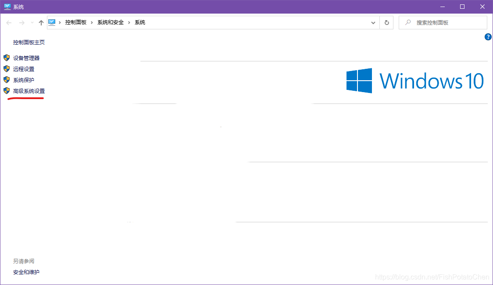
Task: Expand the chevron after 系统和安全 breadcrumb
Action: [129, 23]
